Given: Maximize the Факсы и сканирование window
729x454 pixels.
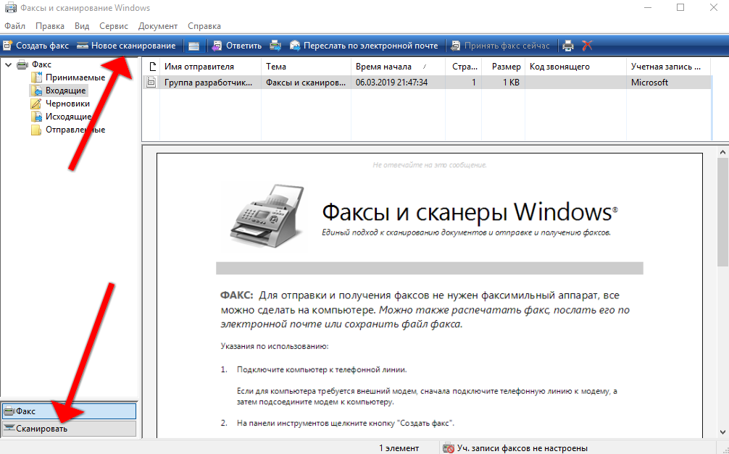Looking at the screenshot, I should click(680, 7).
